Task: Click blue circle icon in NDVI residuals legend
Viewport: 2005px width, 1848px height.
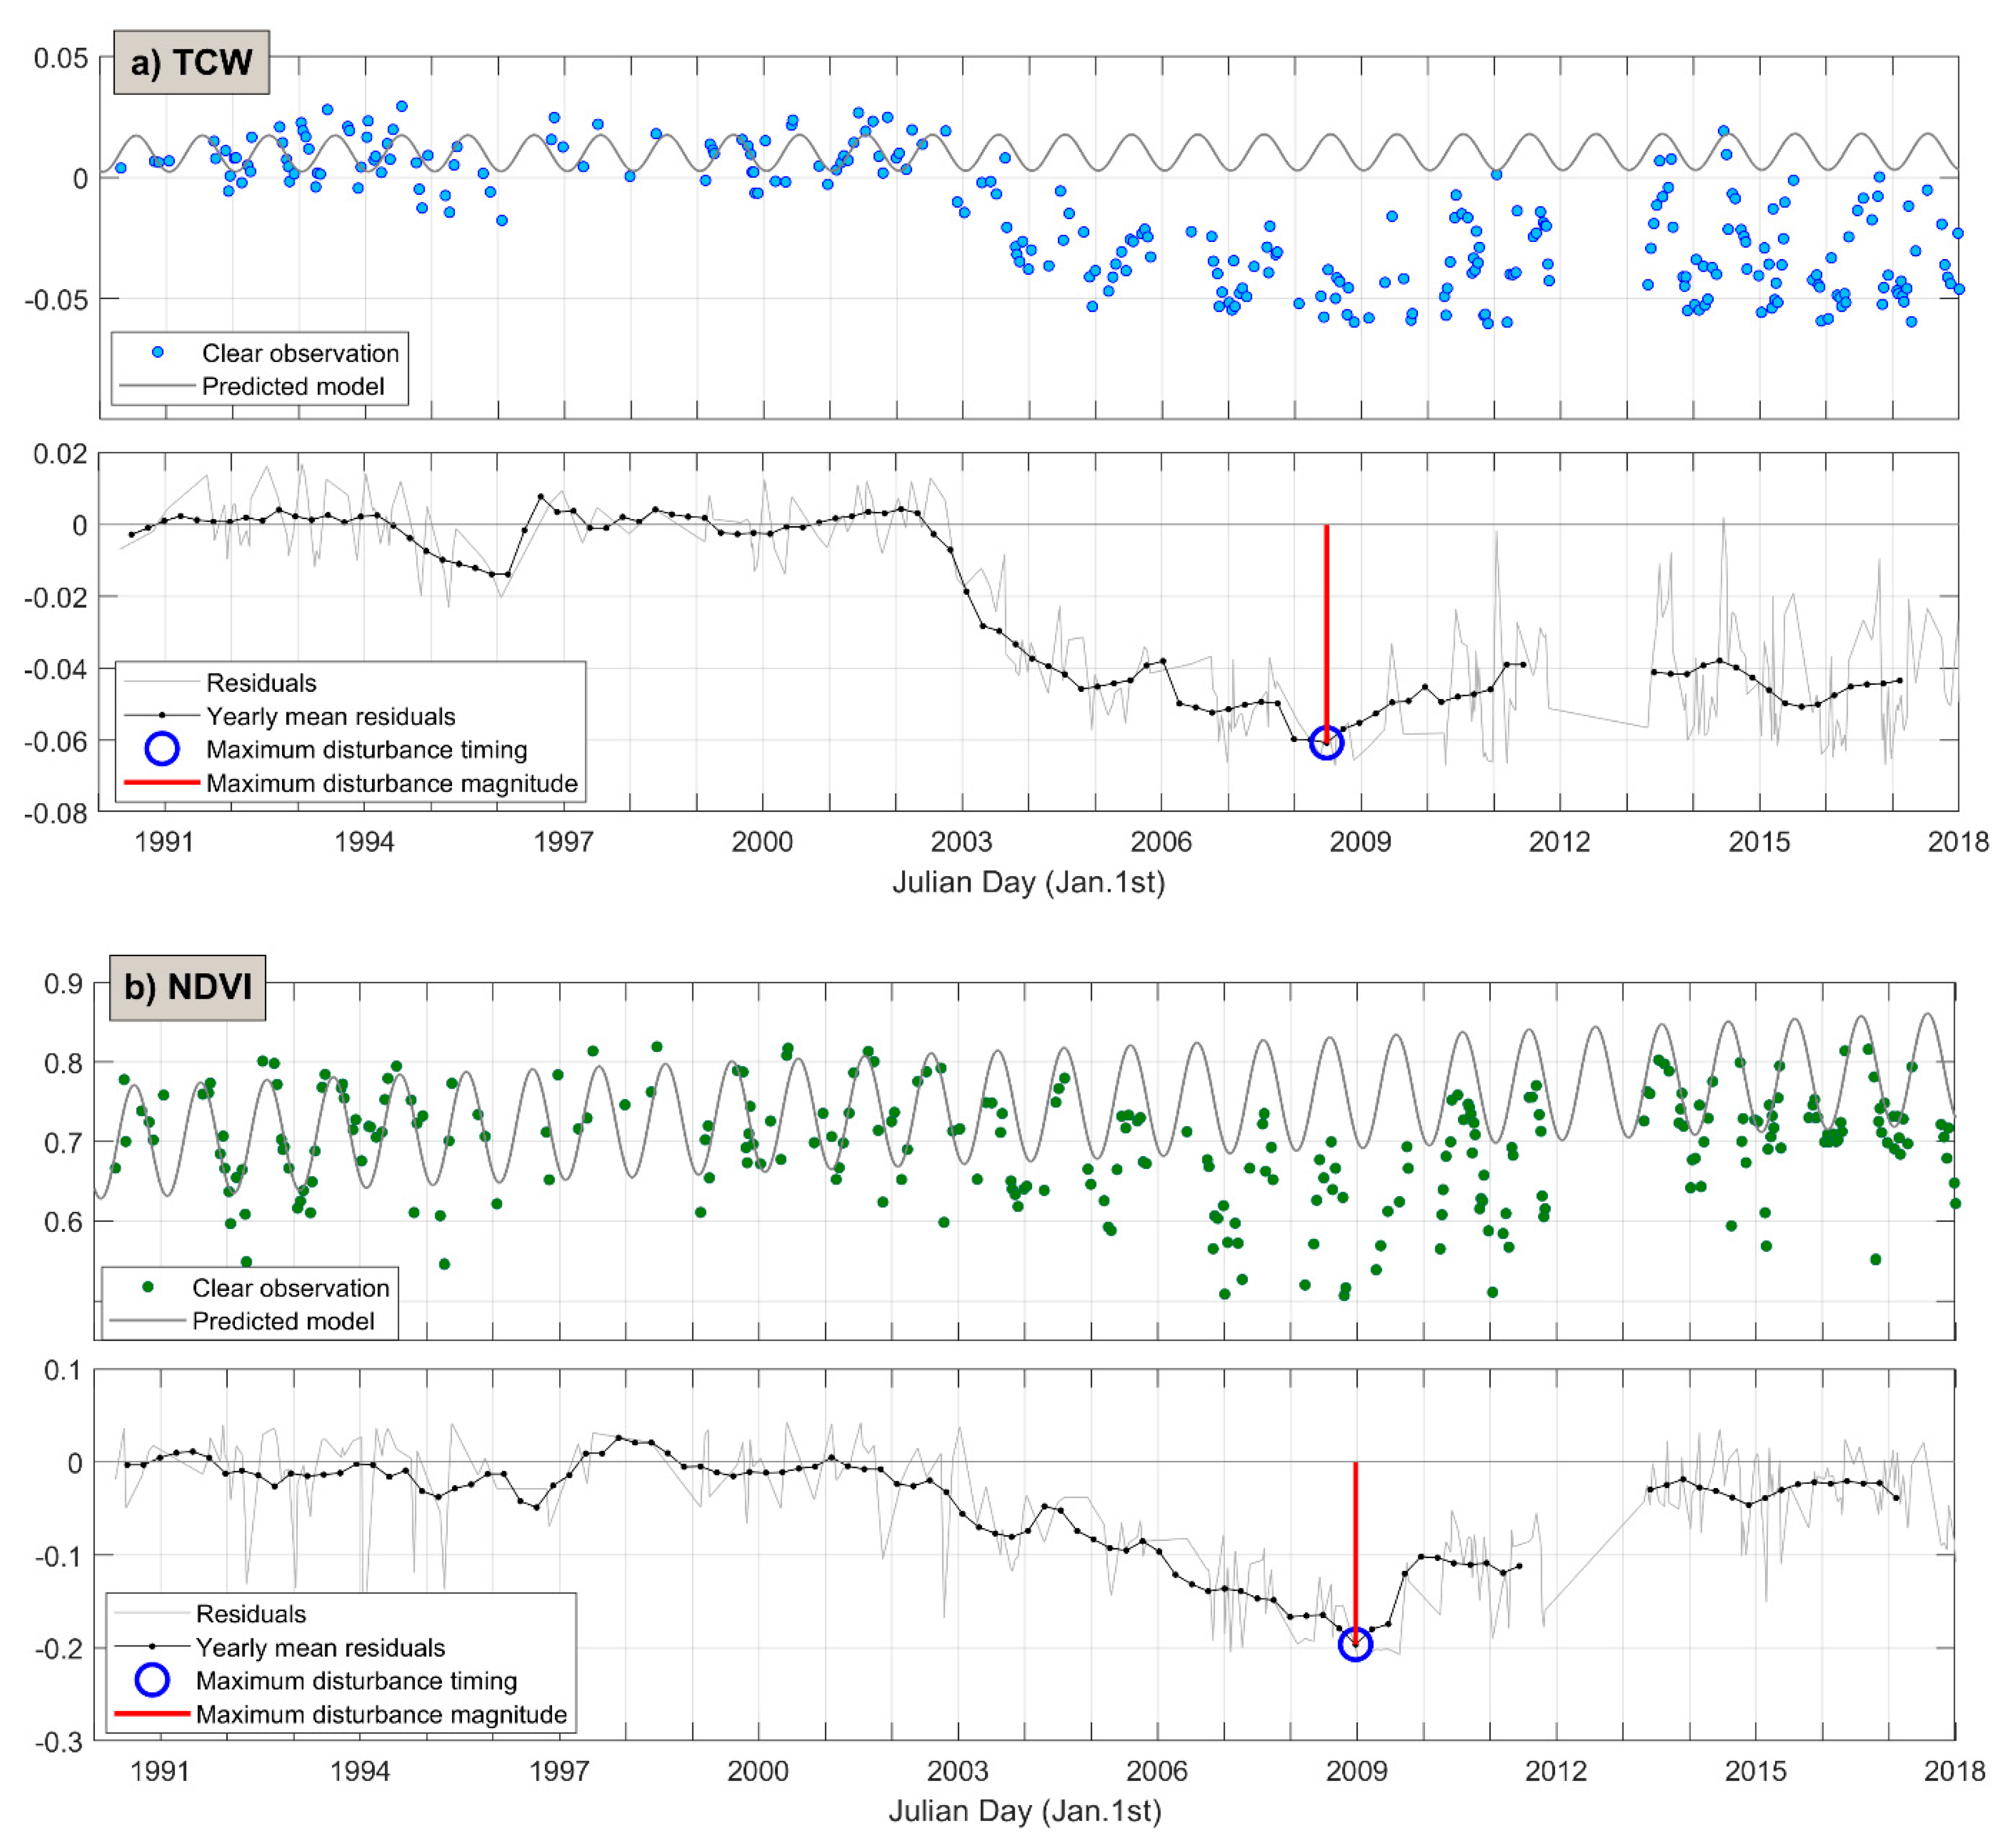Action: click(152, 1680)
